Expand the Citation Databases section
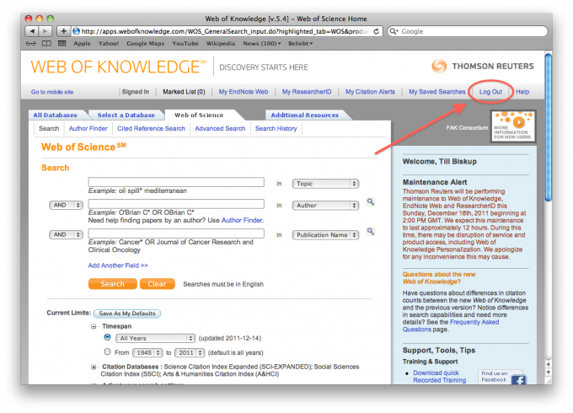The image size is (573, 413). tap(94, 367)
